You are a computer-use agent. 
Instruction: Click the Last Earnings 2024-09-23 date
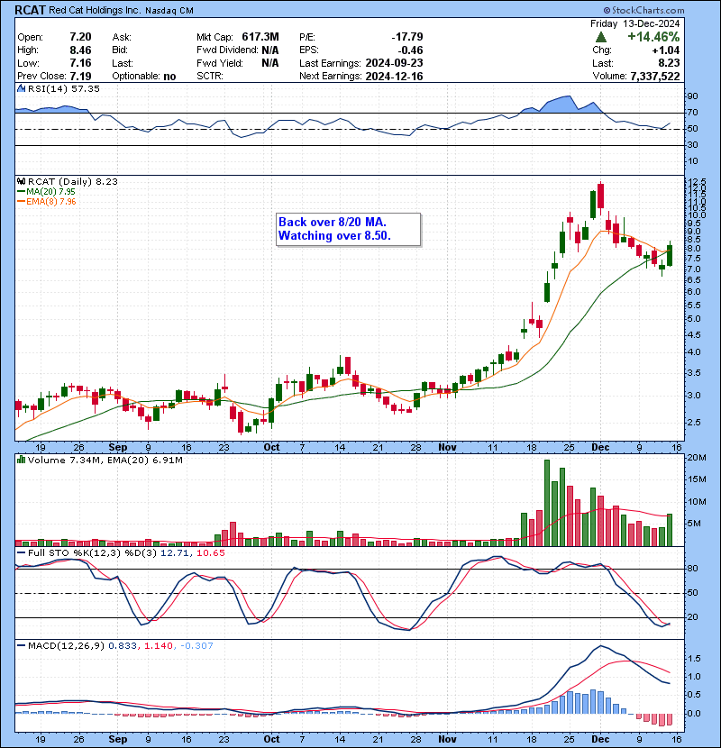click(394, 63)
